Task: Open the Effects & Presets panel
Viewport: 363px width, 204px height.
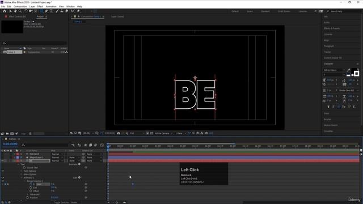Action: [331, 28]
